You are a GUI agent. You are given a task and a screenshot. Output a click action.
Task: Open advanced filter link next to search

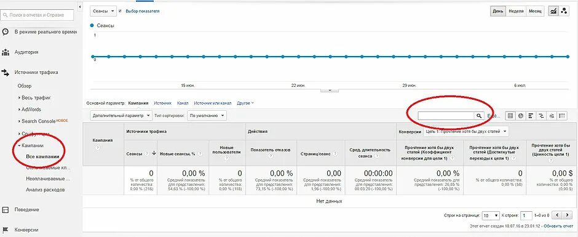[493, 116]
